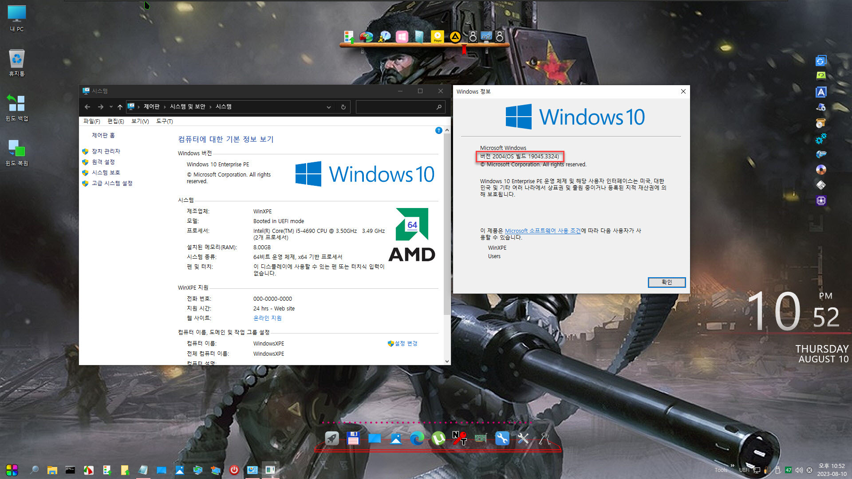This screenshot has height=479, width=852.
Task: Open the magnifier search icon on the taskbar
Action: coord(34,470)
